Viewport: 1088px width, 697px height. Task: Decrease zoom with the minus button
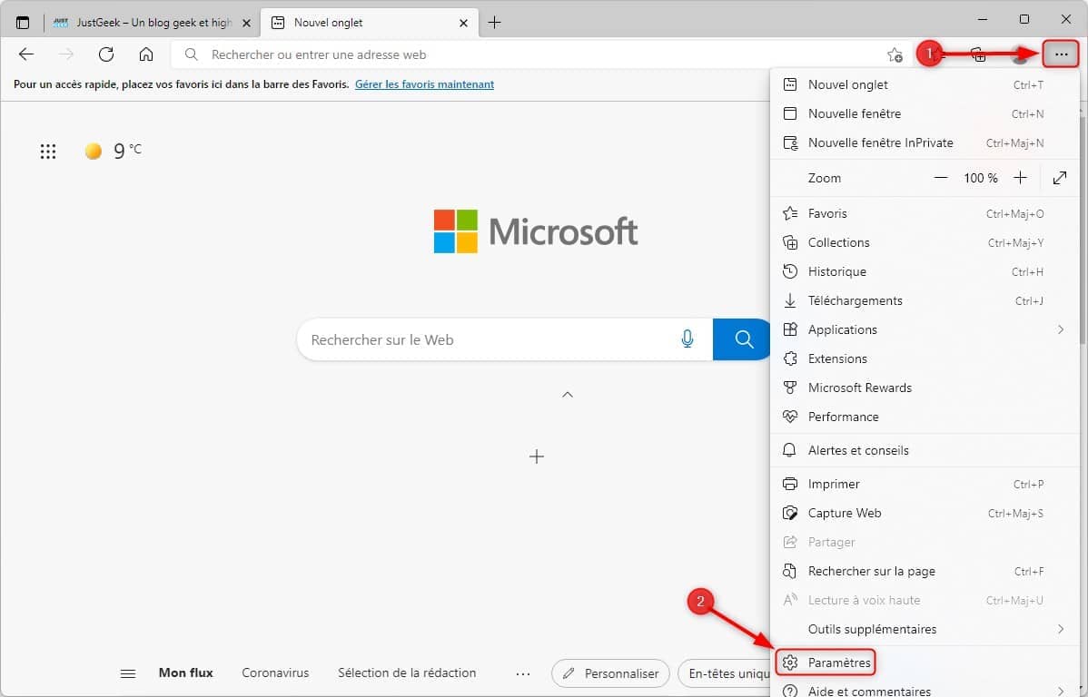(940, 178)
